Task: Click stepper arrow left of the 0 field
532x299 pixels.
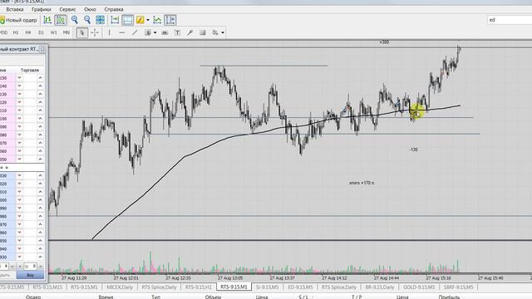Action: pyautogui.click(x=20, y=267)
